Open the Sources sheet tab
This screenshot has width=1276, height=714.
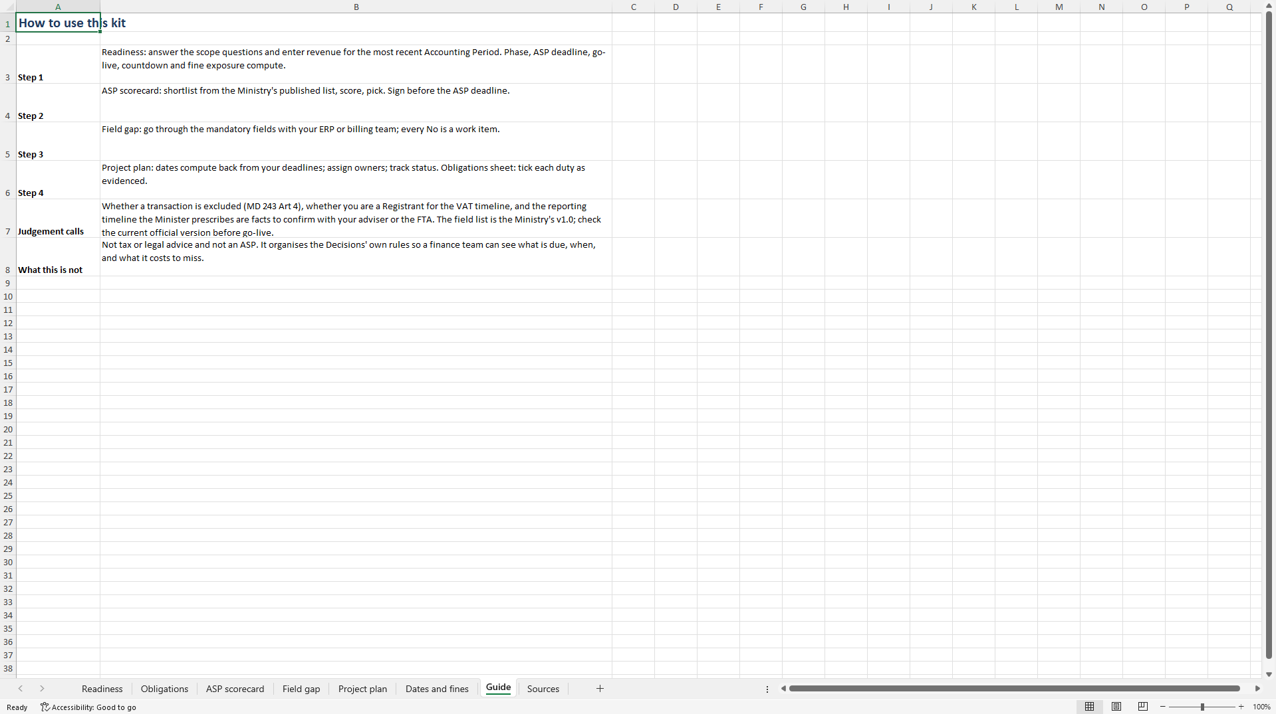[x=543, y=689]
